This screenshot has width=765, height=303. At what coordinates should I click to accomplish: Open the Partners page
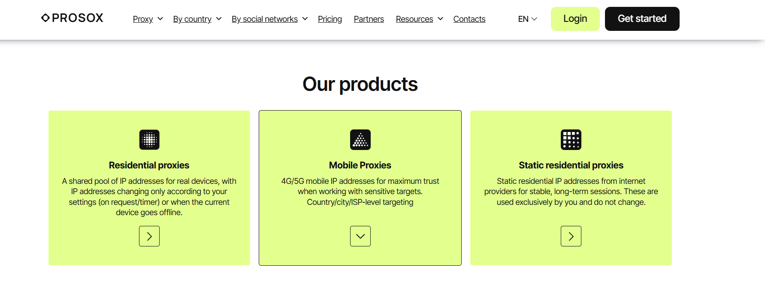369,19
